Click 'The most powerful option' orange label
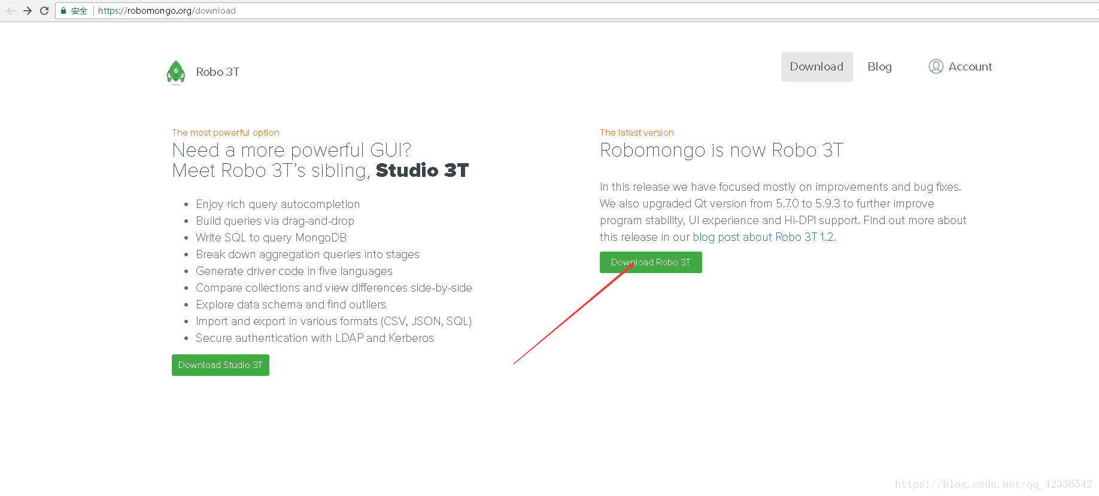 226,133
